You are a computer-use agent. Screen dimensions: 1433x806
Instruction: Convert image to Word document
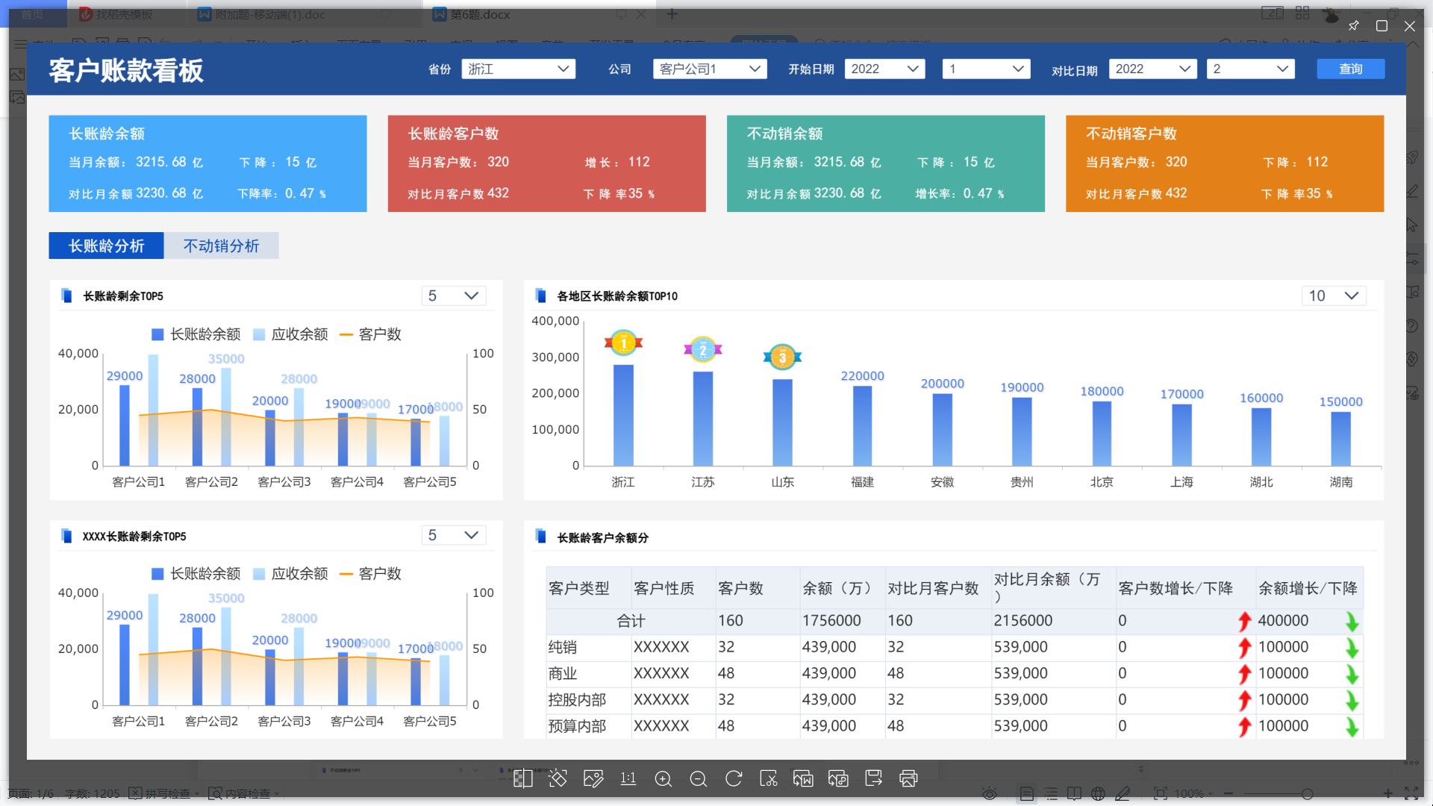803,778
